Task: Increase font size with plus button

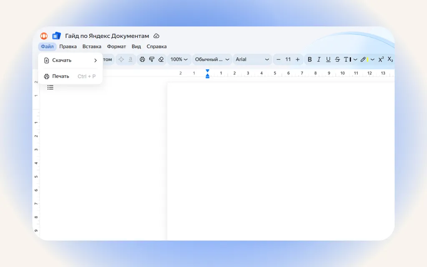Action: (x=298, y=59)
